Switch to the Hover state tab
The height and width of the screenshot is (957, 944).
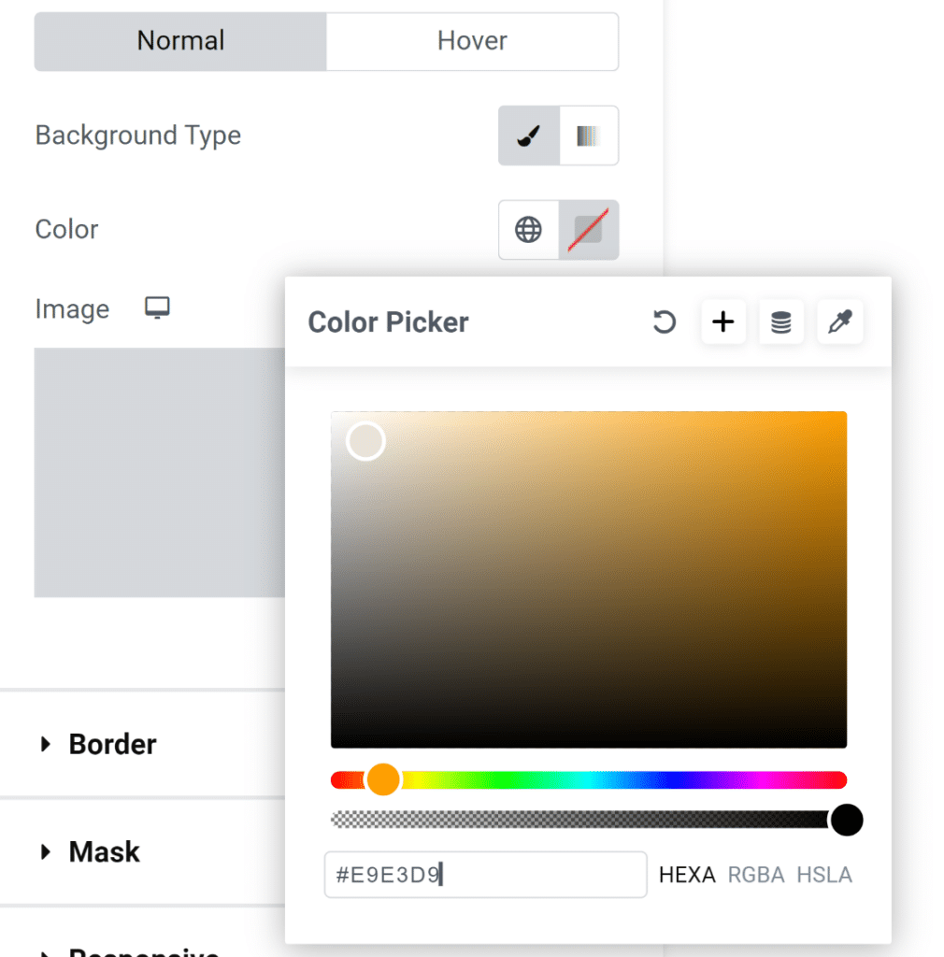(472, 41)
